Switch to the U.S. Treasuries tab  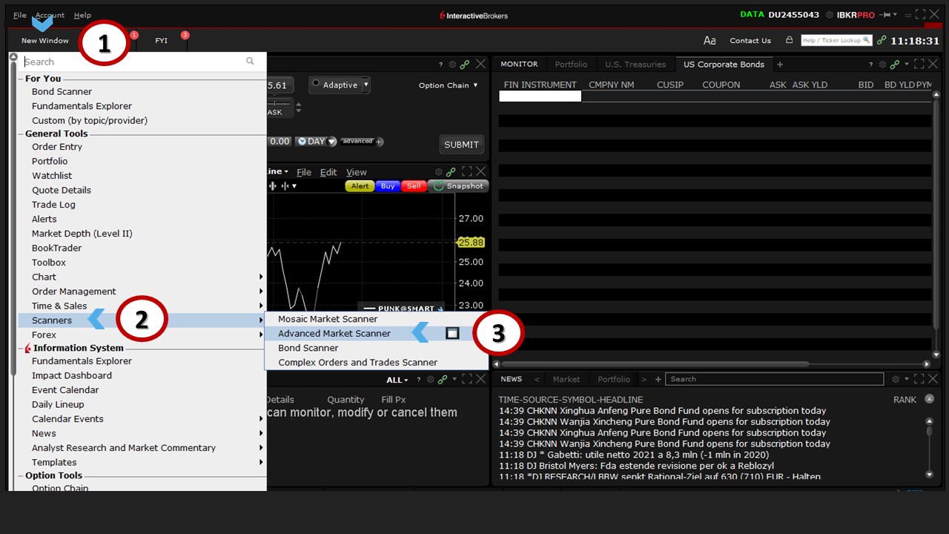[635, 64]
